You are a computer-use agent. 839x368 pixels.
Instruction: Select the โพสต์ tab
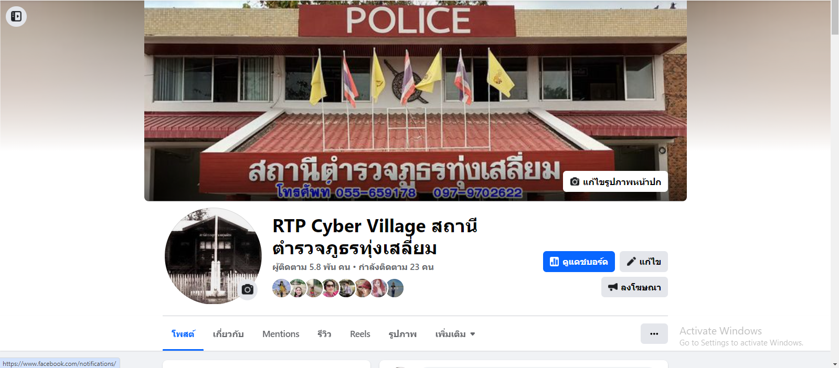183,334
